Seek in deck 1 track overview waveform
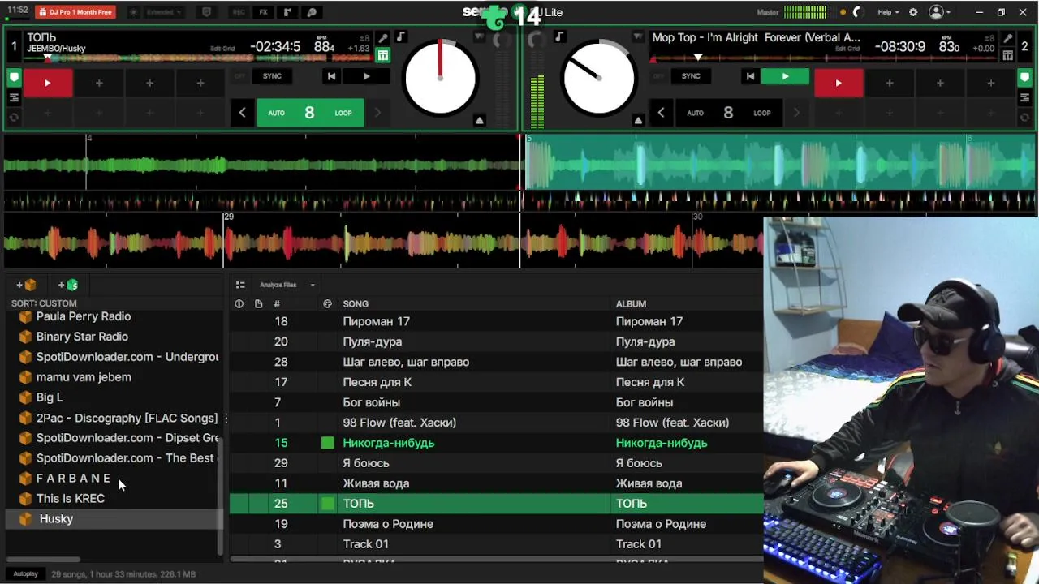This screenshot has height=584, width=1039. 199,58
